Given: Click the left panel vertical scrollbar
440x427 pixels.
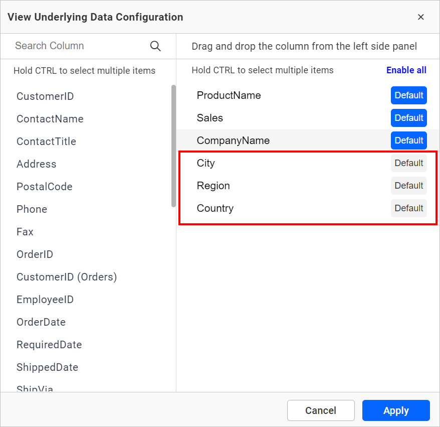Looking at the screenshot, I should click(x=173, y=146).
